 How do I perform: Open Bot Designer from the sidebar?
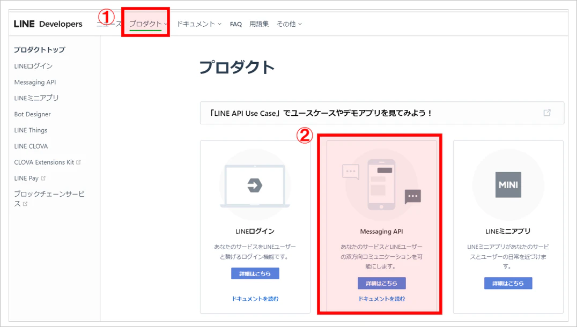[32, 114]
